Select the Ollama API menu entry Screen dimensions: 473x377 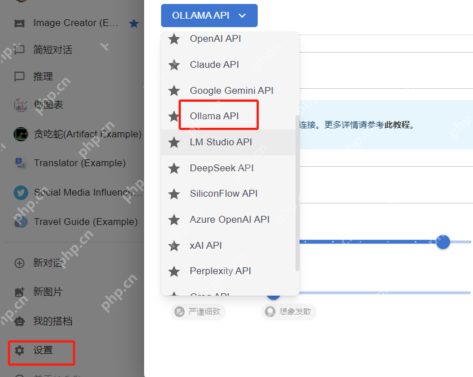[215, 116]
